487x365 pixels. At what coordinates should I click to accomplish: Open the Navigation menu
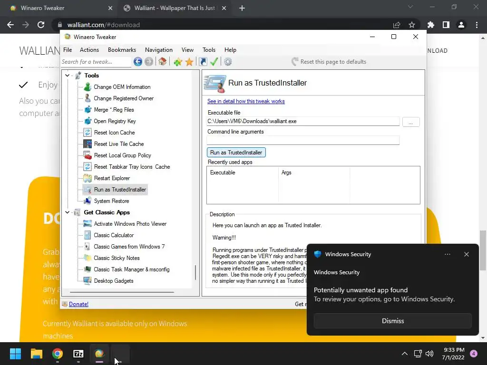159,49
